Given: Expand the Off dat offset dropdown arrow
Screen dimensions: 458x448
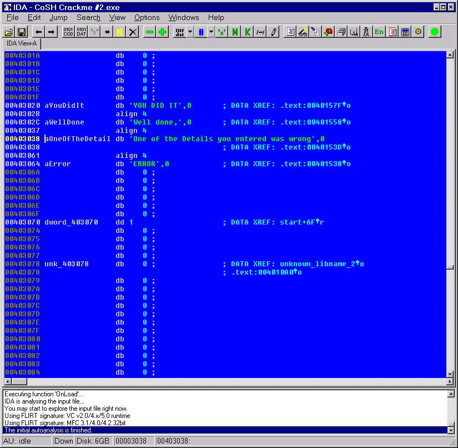Looking at the screenshot, I should (x=190, y=32).
